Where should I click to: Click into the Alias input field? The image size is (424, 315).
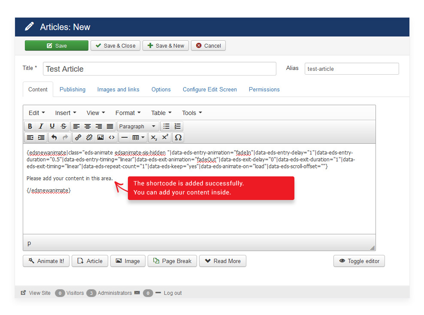pos(351,69)
